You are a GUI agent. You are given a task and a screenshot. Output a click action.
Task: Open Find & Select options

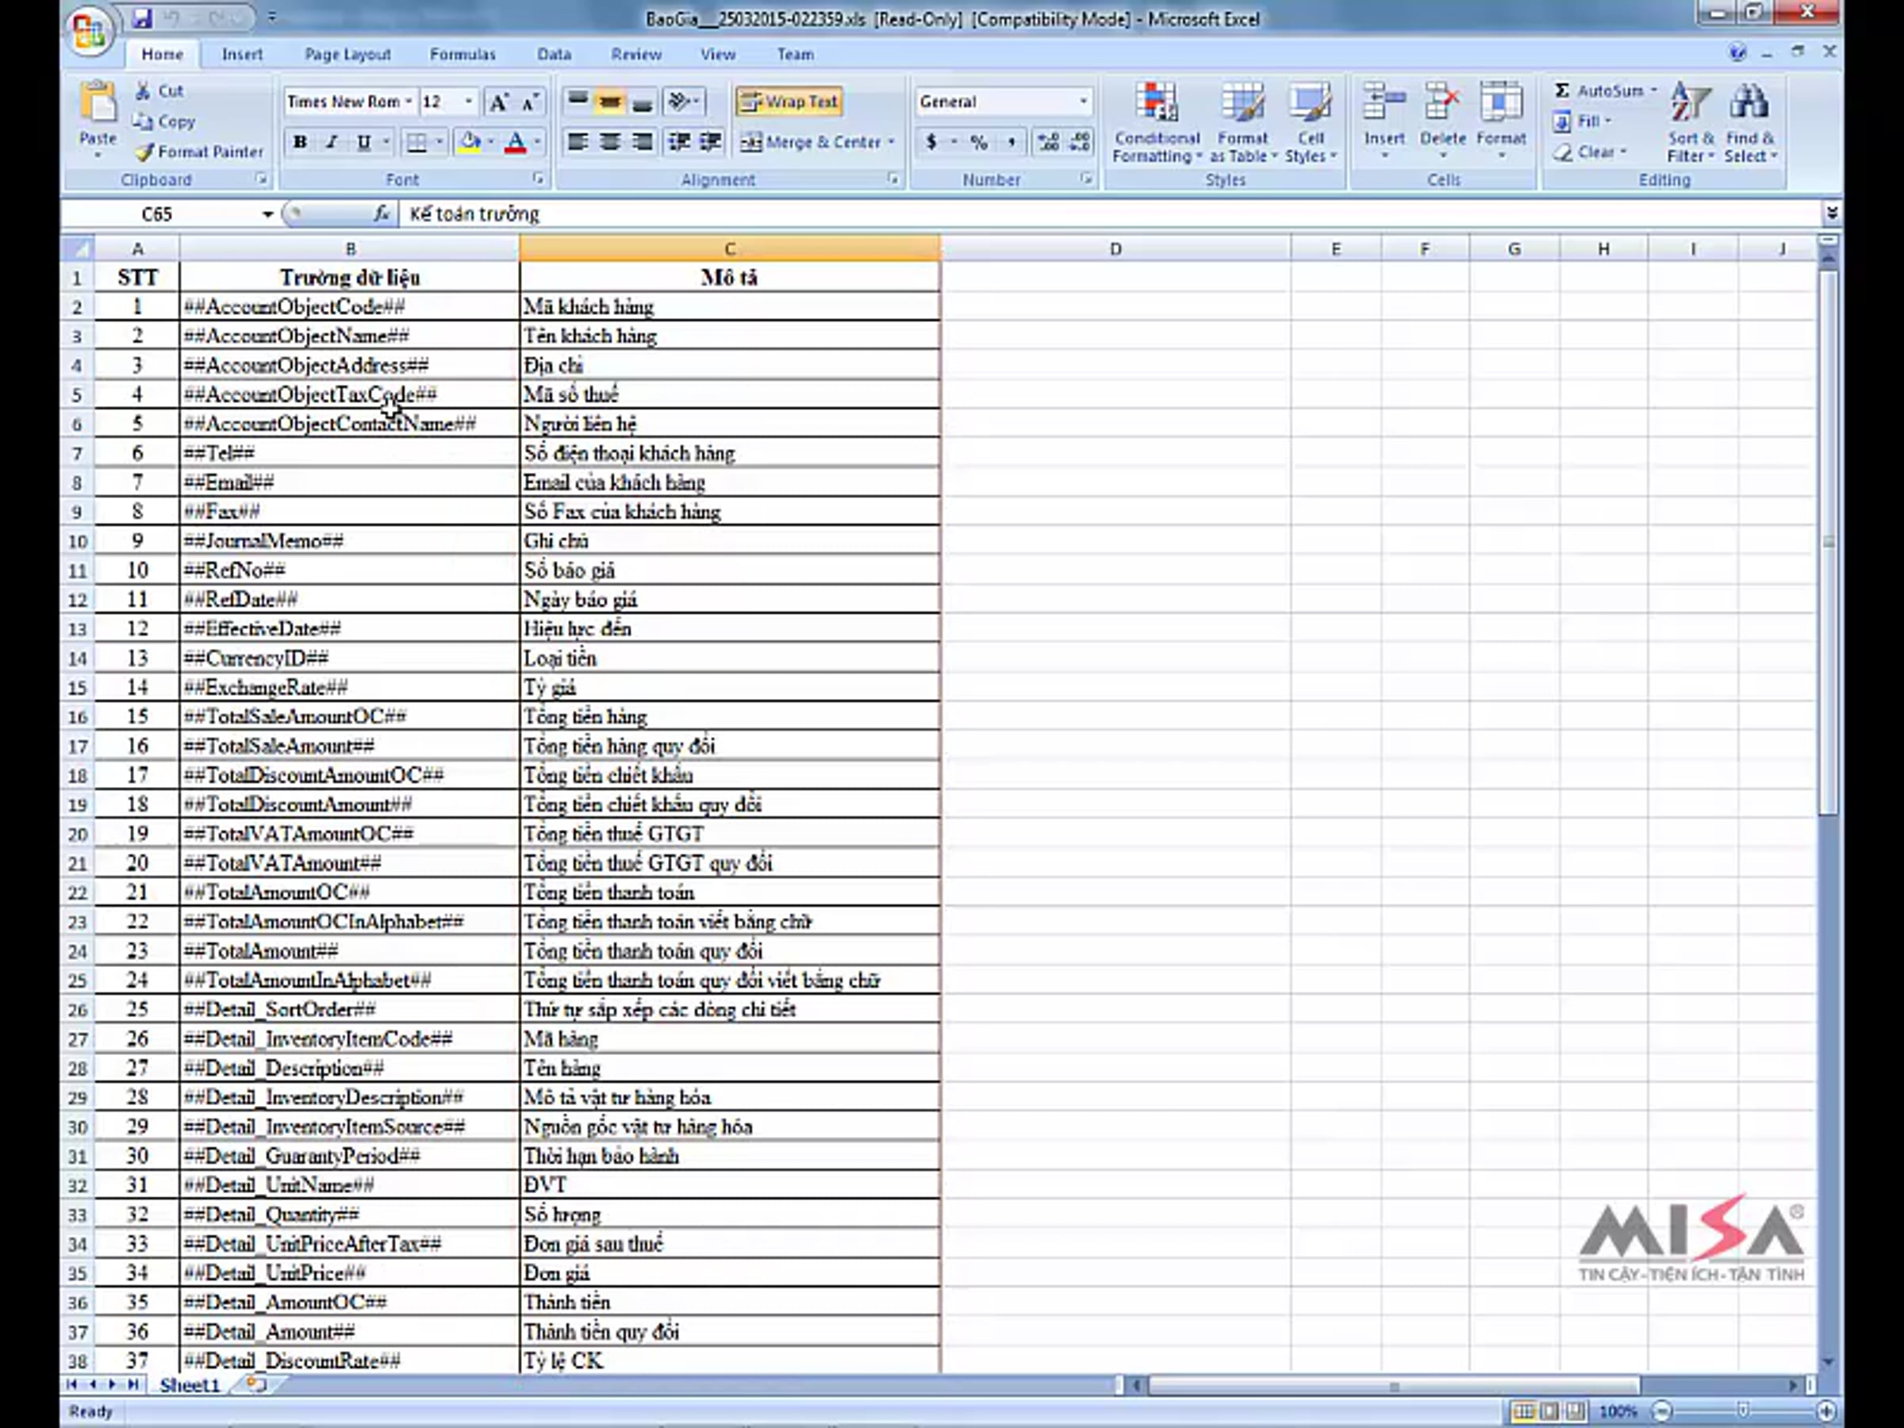1750,121
